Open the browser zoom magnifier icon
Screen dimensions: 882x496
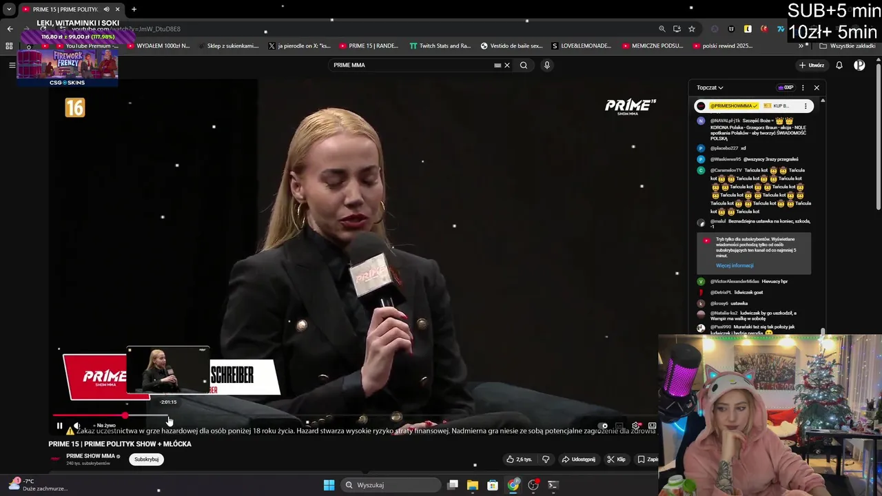[662, 29]
